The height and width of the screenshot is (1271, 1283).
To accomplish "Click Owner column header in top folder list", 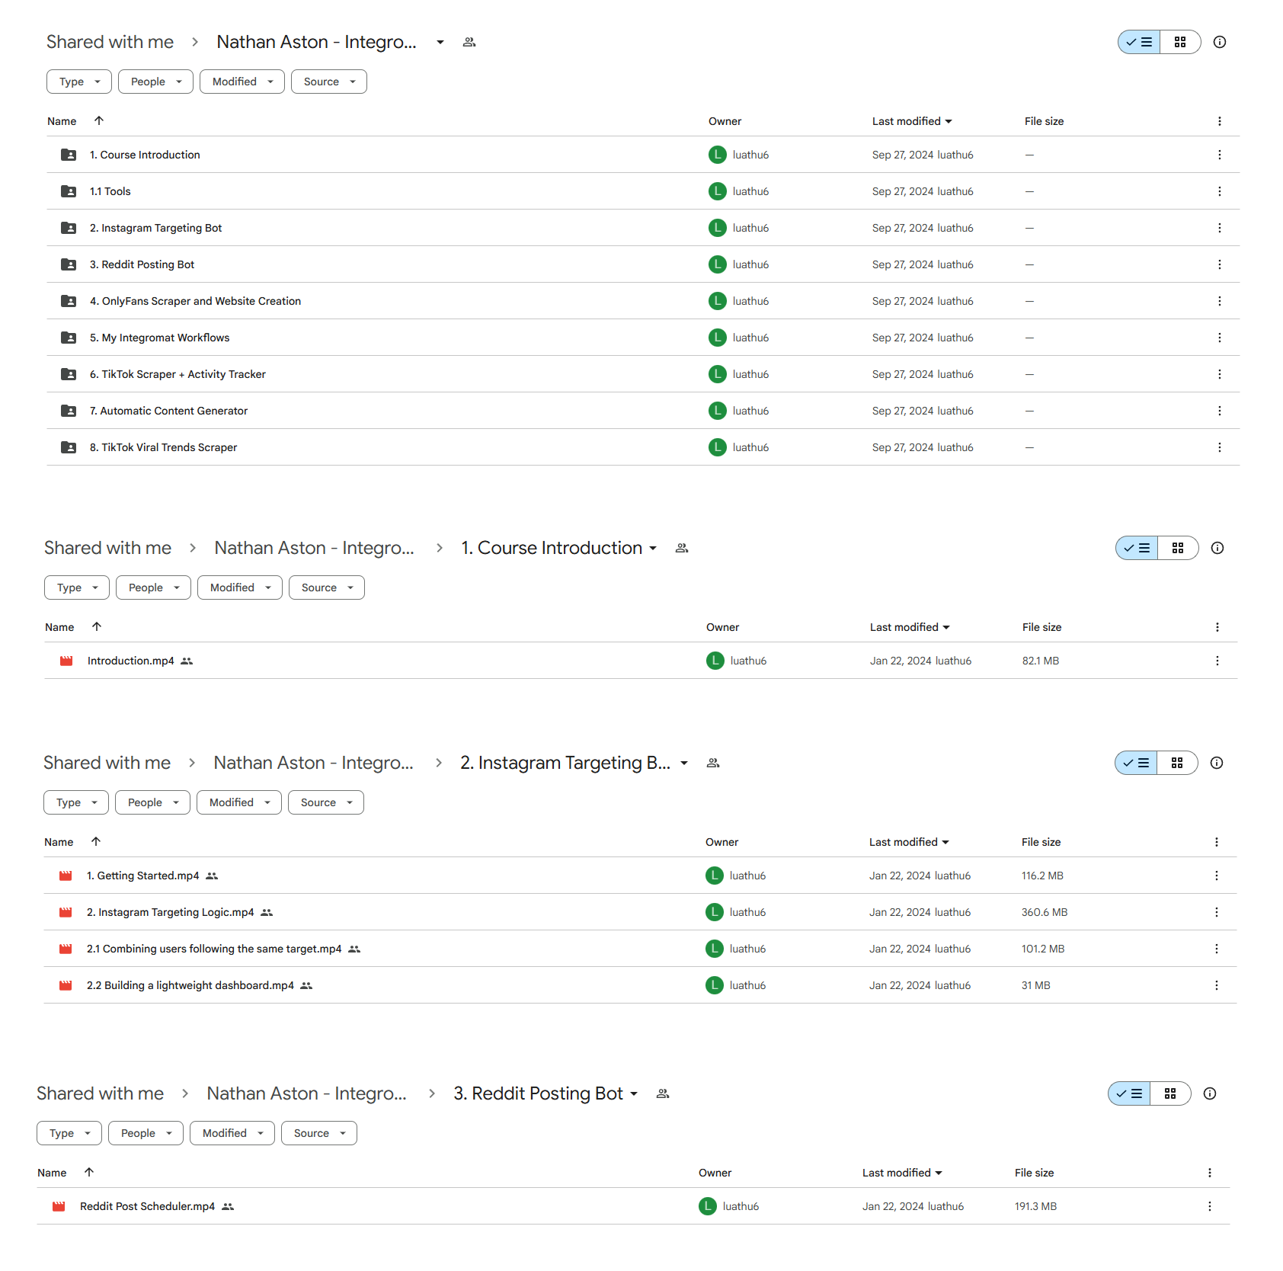I will (725, 121).
